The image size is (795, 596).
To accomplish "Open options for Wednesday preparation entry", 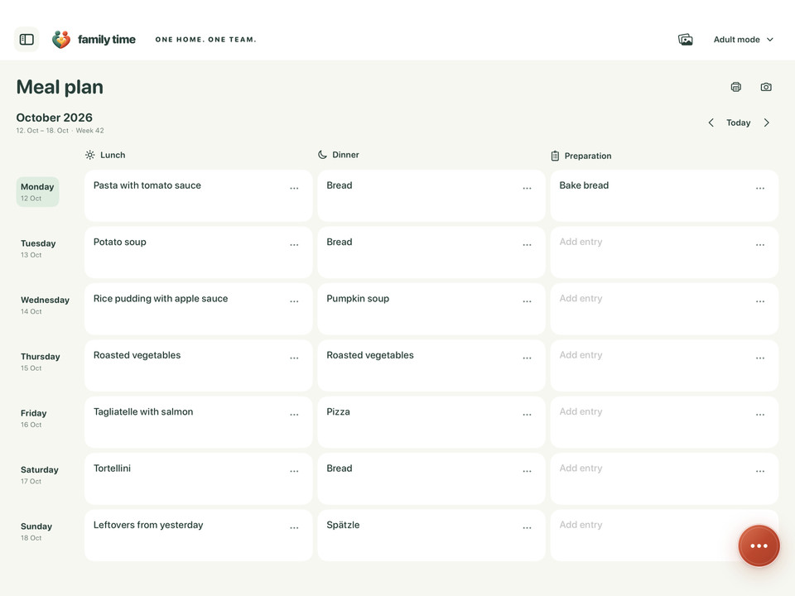I will click(x=760, y=301).
